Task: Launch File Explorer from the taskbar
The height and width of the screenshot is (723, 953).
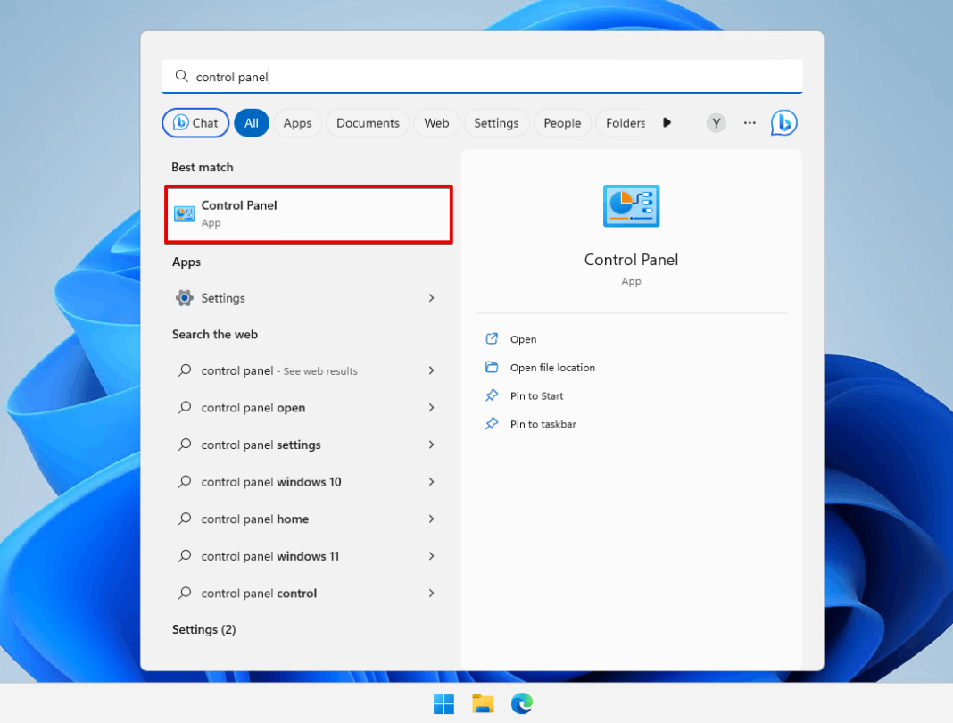Action: pos(483,703)
